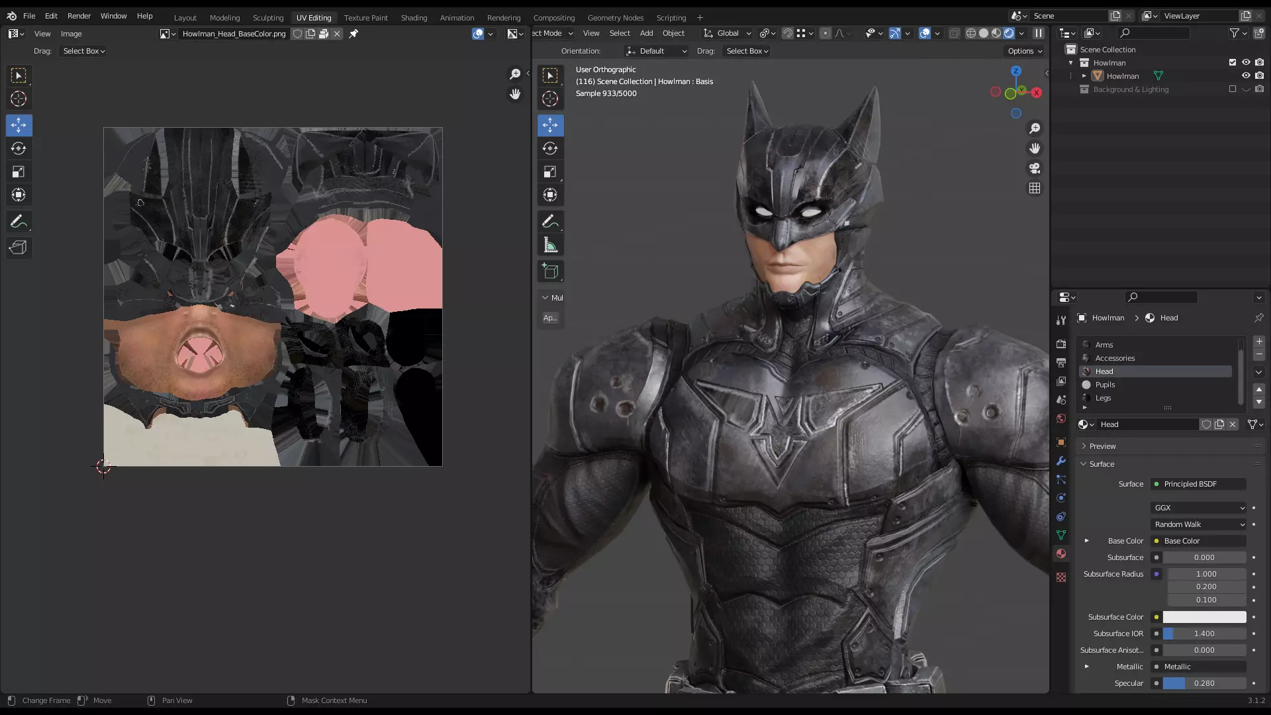Image resolution: width=1271 pixels, height=715 pixels.
Task: Open the 3D viewport Object menu
Action: (x=673, y=33)
